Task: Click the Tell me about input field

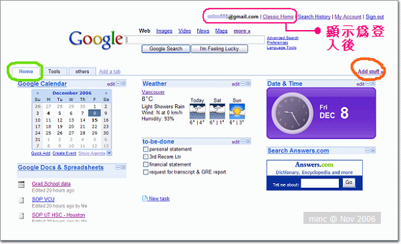Action: (x=319, y=183)
